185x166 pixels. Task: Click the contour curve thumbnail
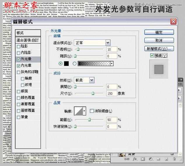(78, 111)
